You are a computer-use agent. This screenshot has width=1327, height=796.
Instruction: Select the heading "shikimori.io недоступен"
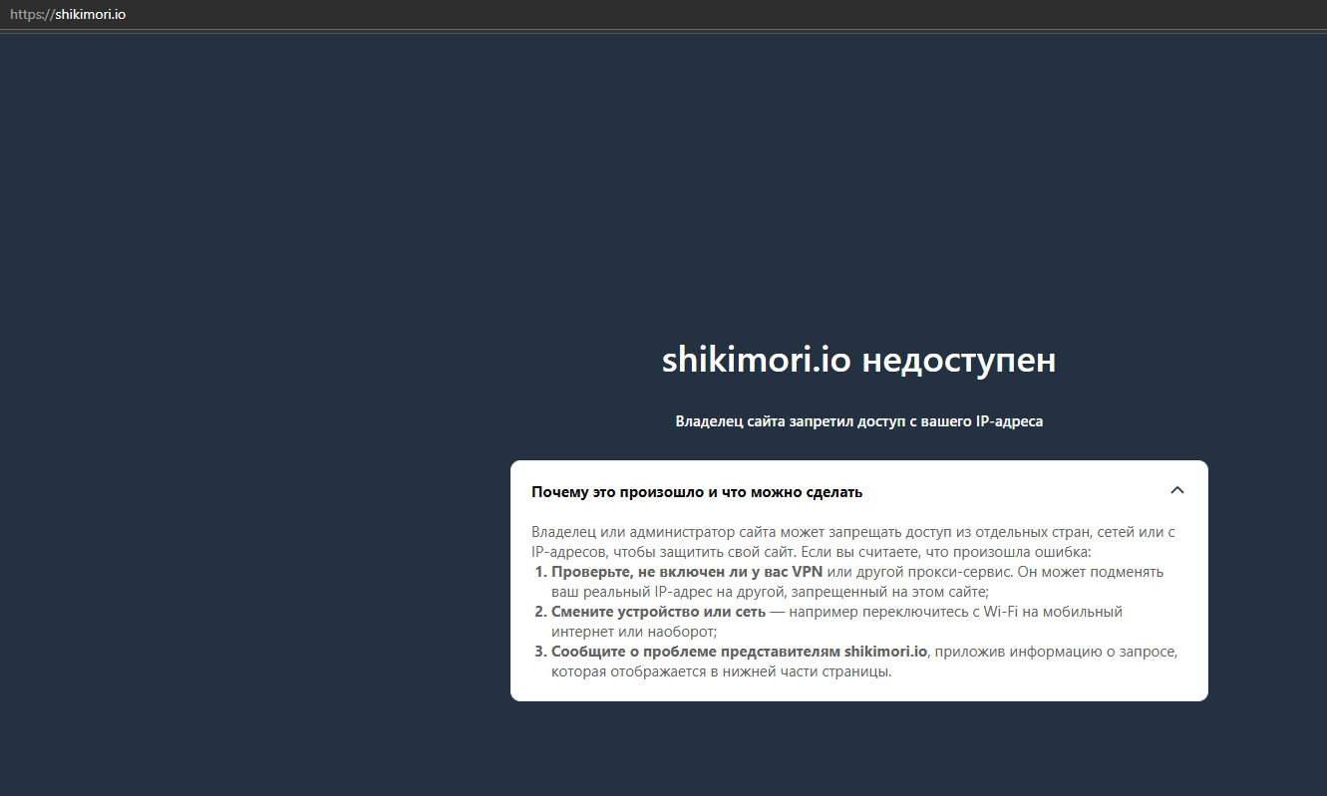point(858,361)
